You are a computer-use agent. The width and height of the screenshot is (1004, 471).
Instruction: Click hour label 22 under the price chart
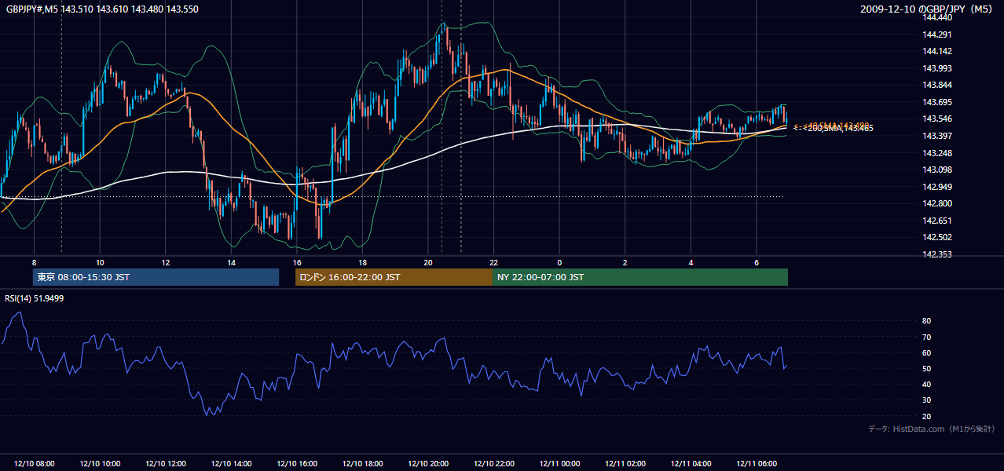(x=494, y=262)
